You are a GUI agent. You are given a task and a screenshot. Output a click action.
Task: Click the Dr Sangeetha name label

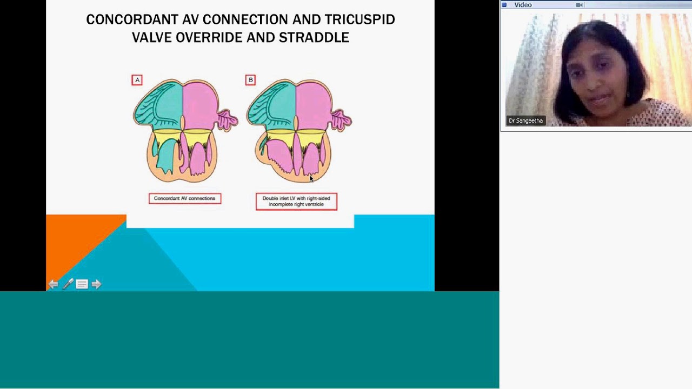[525, 120]
